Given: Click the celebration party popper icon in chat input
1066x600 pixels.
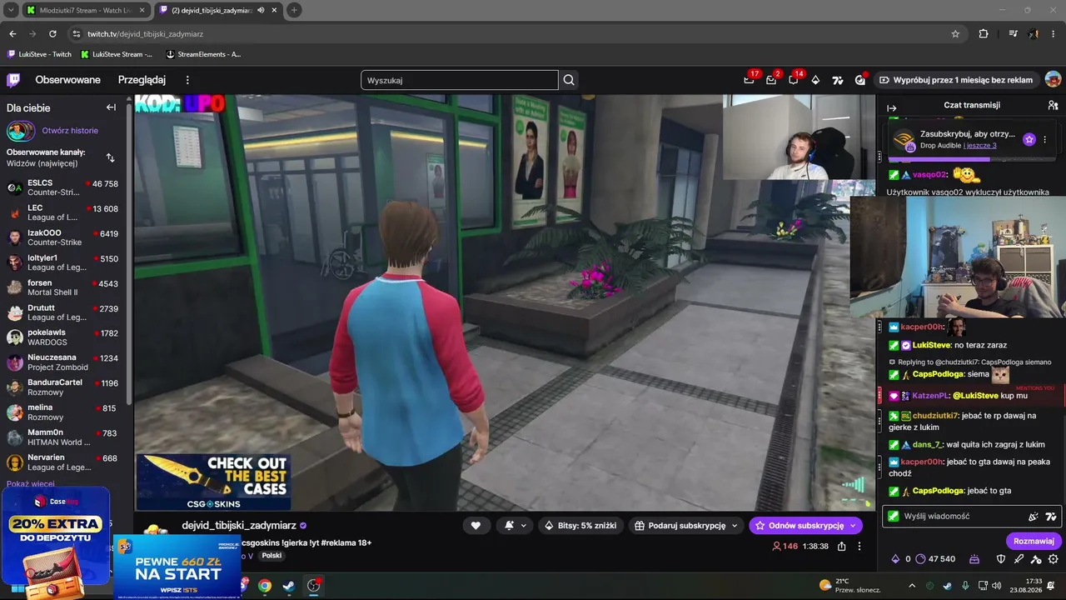Looking at the screenshot, I should 1034,517.
